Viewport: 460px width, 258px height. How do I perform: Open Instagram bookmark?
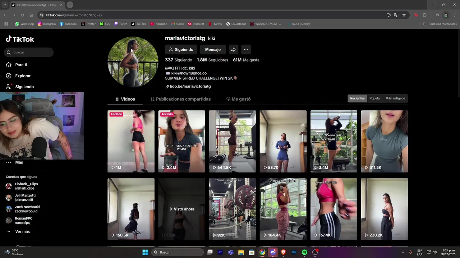[47, 24]
